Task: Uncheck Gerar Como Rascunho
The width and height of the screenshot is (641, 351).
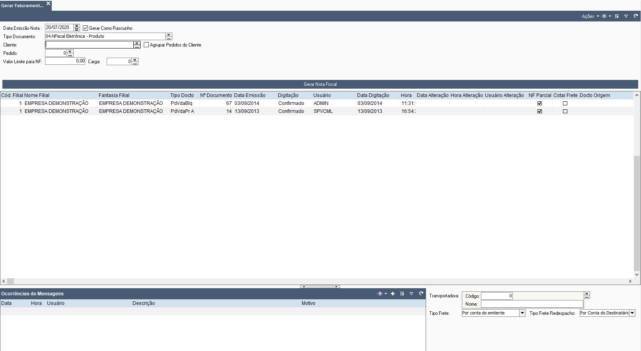Action: pos(85,28)
